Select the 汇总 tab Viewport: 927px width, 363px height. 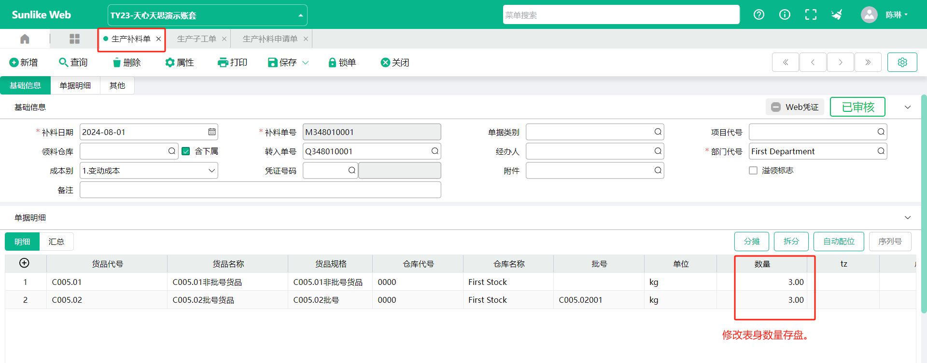(56, 242)
